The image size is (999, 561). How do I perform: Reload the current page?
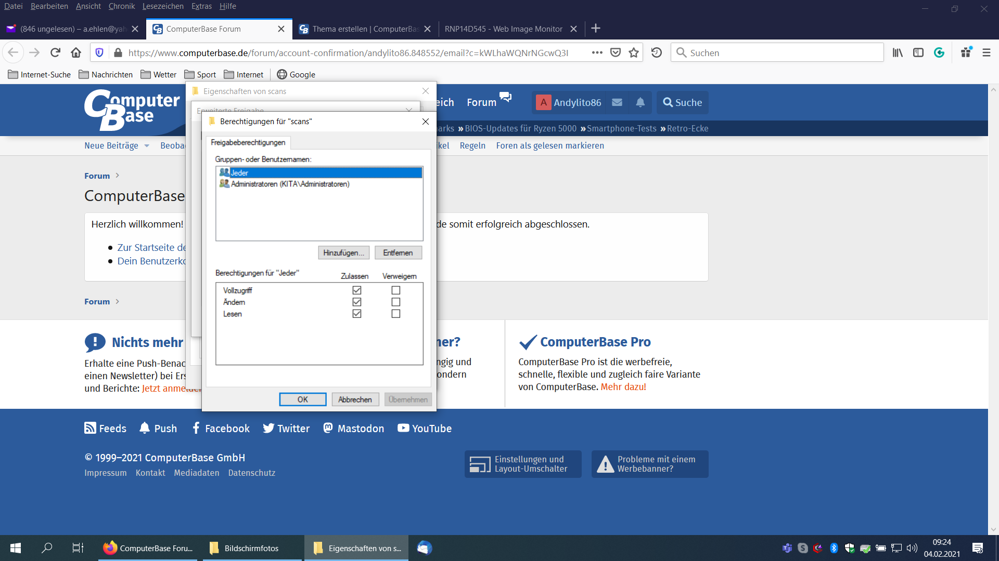[x=55, y=52]
